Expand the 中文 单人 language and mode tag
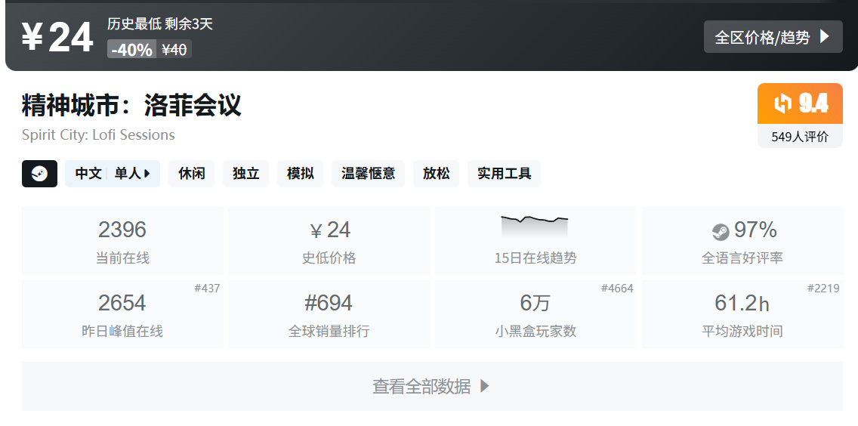Image resolution: width=858 pixels, height=426 pixels. click(x=113, y=174)
